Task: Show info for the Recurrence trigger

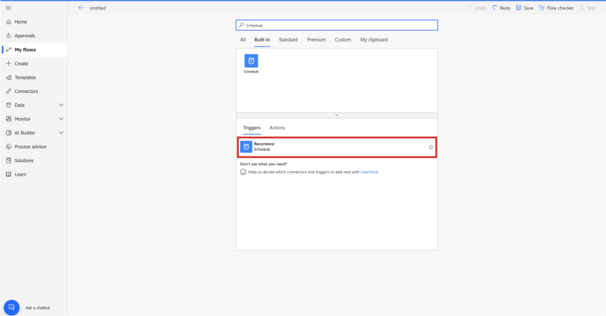Action: (x=431, y=147)
